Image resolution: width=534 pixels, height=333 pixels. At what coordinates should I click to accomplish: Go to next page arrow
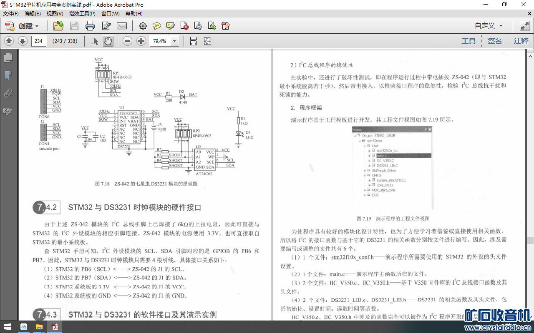(23, 41)
